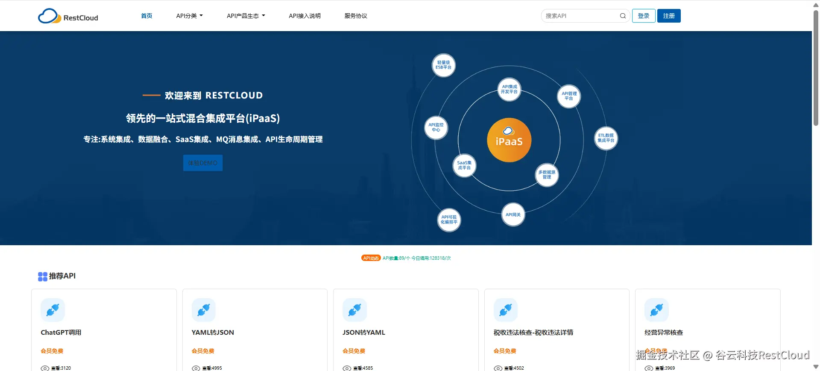
Task: Open the JSON转YAML API title
Action: pos(364,332)
